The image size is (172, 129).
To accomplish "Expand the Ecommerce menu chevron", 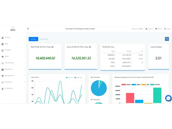I will click(24, 88).
